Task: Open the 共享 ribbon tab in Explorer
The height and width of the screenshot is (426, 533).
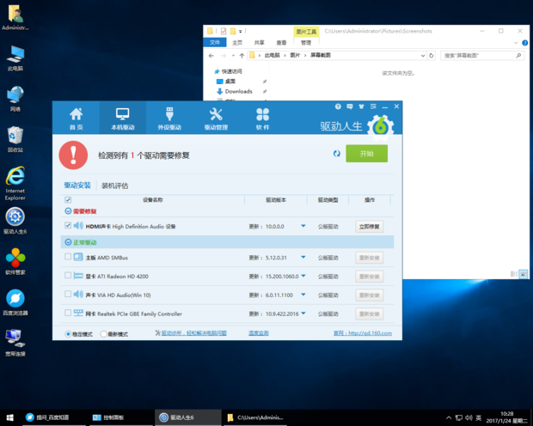Action: (x=260, y=42)
